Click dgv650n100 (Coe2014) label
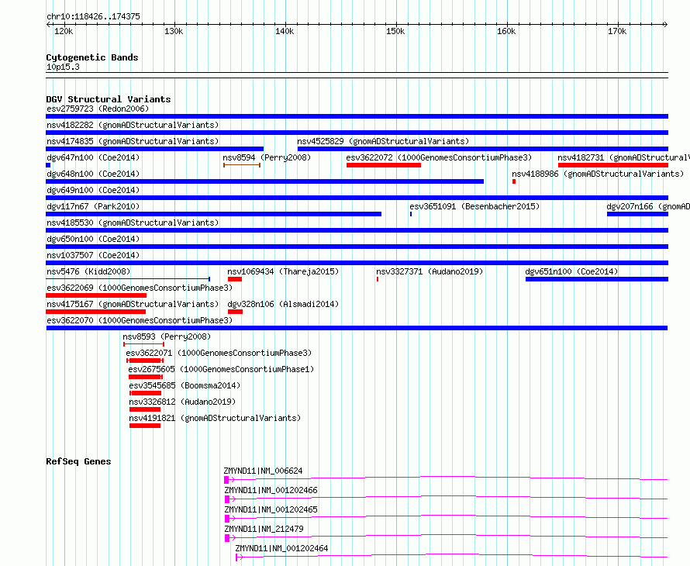Viewport: 690px width, 566px height. point(93,239)
